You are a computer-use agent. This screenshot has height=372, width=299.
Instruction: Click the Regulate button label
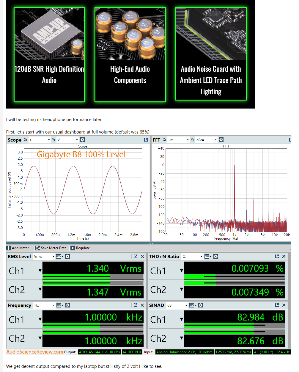click(83, 248)
